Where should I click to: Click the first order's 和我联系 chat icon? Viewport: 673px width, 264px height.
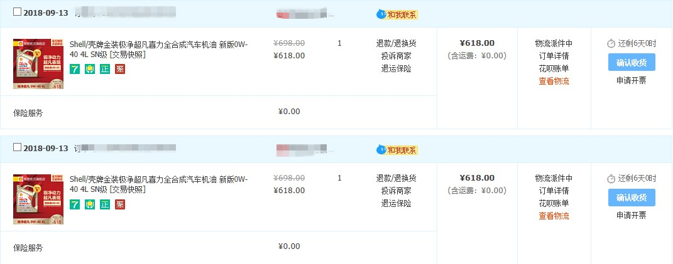[x=397, y=14]
